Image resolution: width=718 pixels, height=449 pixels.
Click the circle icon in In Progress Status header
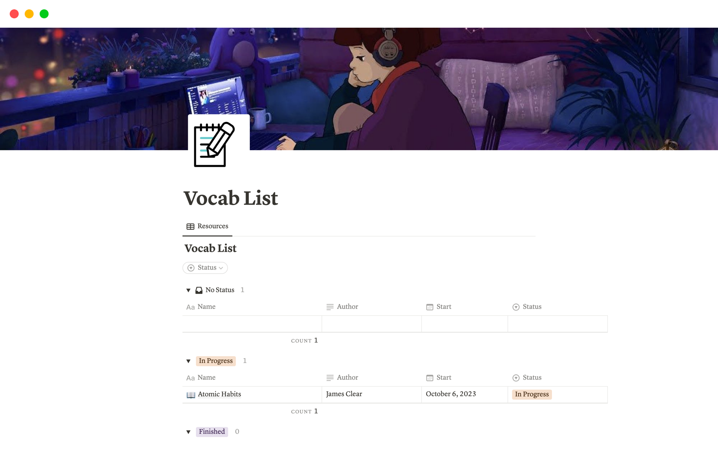pos(516,378)
